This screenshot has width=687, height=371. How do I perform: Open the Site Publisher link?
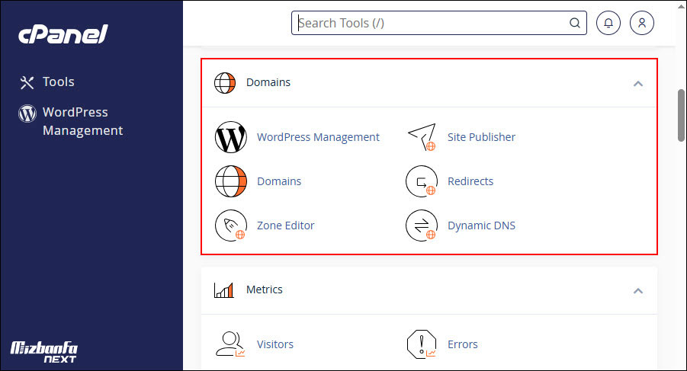tap(481, 137)
